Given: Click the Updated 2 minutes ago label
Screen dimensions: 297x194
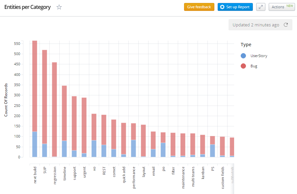Looking at the screenshot, I should (x=256, y=25).
